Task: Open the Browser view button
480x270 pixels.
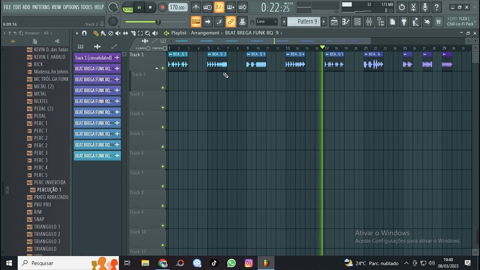Action: click(381, 22)
